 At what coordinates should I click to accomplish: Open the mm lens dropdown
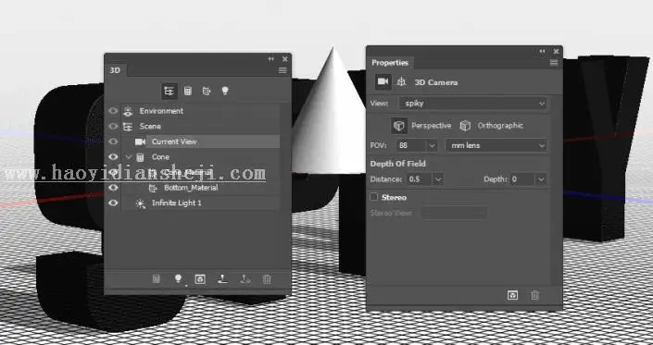pyautogui.click(x=496, y=145)
